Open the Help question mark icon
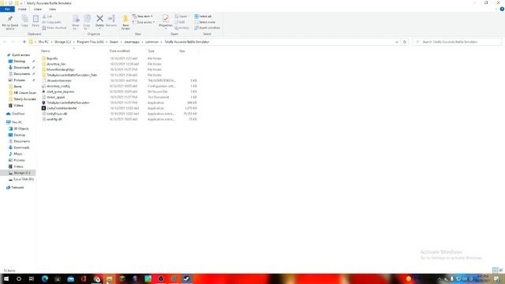The image size is (505, 284). 502,9
